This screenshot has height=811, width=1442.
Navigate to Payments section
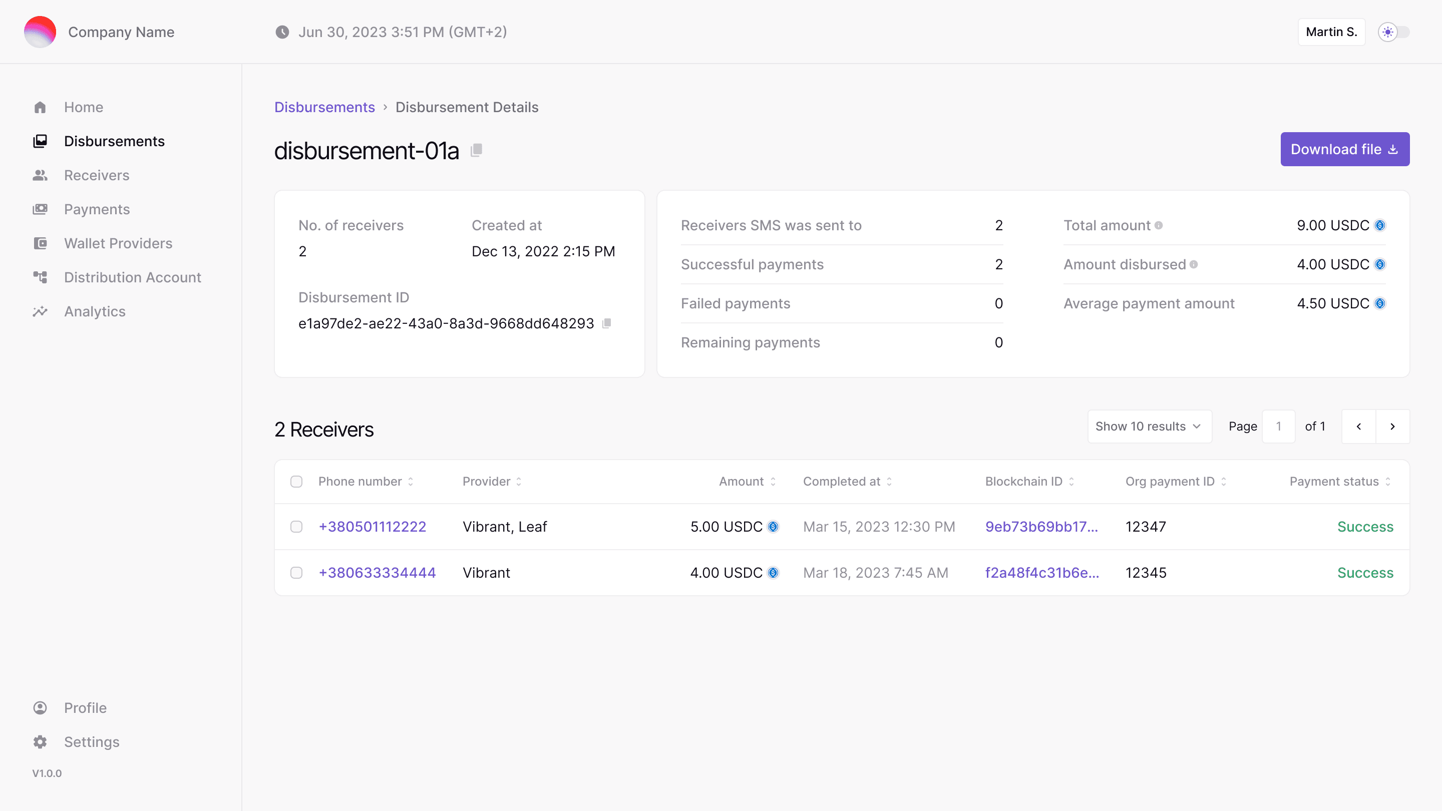click(97, 209)
